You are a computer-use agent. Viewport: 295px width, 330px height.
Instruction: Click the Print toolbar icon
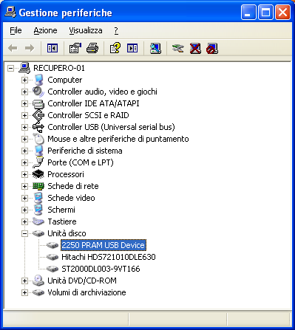pos(92,48)
